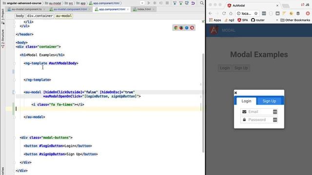This screenshot has width=312, height=175.
Task: Expand the bookmarks overflow chevron
Action: click(277, 20)
